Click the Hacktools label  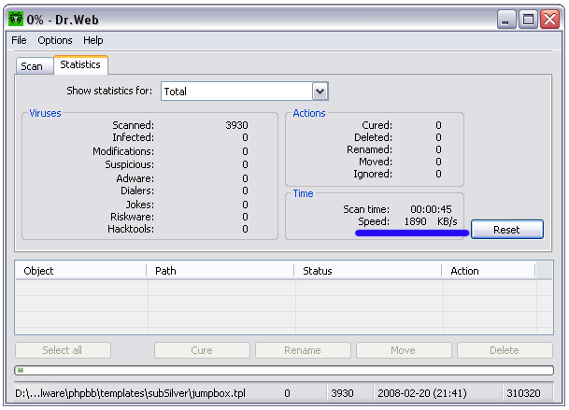pos(131,230)
